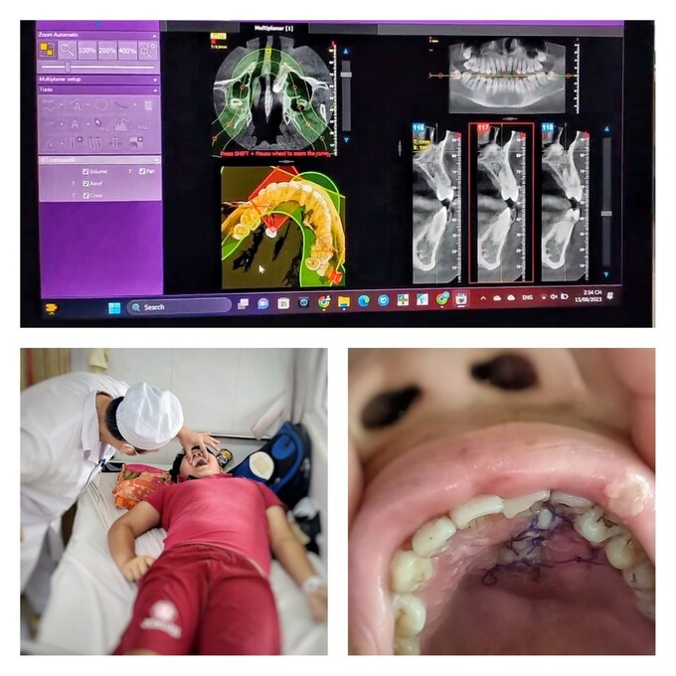Click the trash delete tool icon

coord(147,105)
